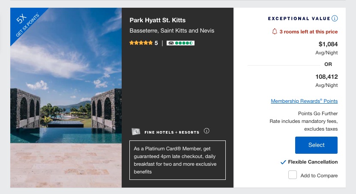Click the TripAdvisor rating badge
The width and height of the screenshot is (356, 194).
[x=180, y=43]
